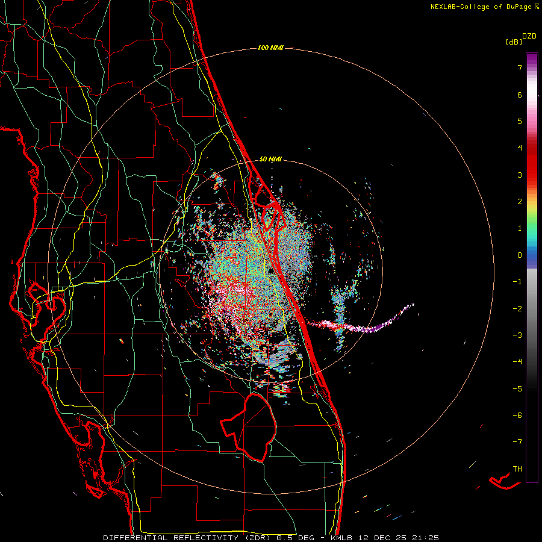Click the 2 value on color scale

(x=520, y=202)
